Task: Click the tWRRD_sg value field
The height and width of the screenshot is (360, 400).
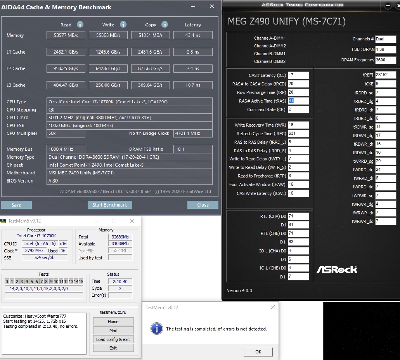Action: click(386, 161)
